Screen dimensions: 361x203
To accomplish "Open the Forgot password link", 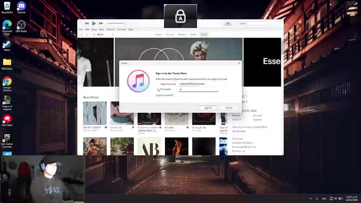I will [164, 95].
